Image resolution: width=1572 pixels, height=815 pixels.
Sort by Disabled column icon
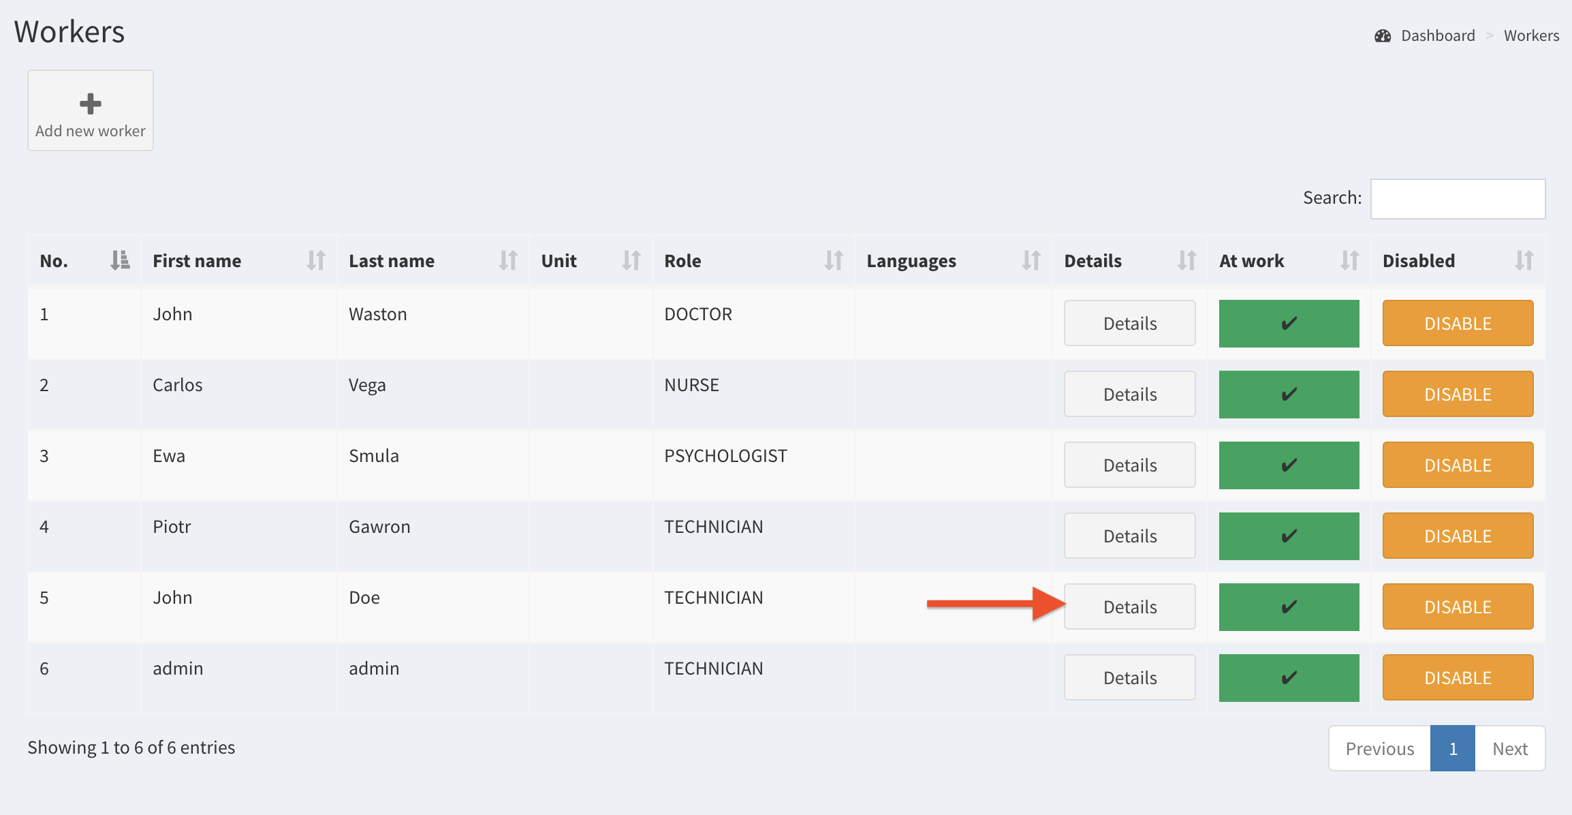tap(1524, 260)
